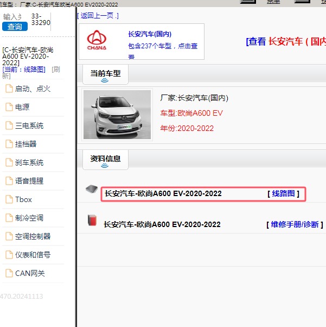
Task: Click the red CHANA logo
Action: pos(97,40)
